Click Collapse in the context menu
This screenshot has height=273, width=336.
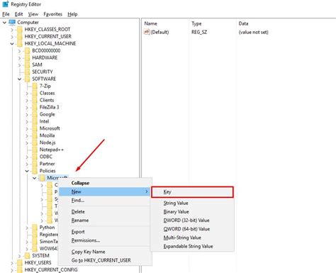pos(80,183)
